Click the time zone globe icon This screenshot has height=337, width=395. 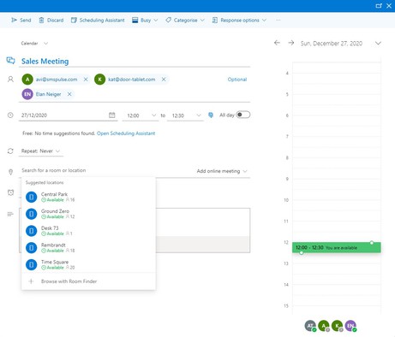pyautogui.click(x=211, y=115)
